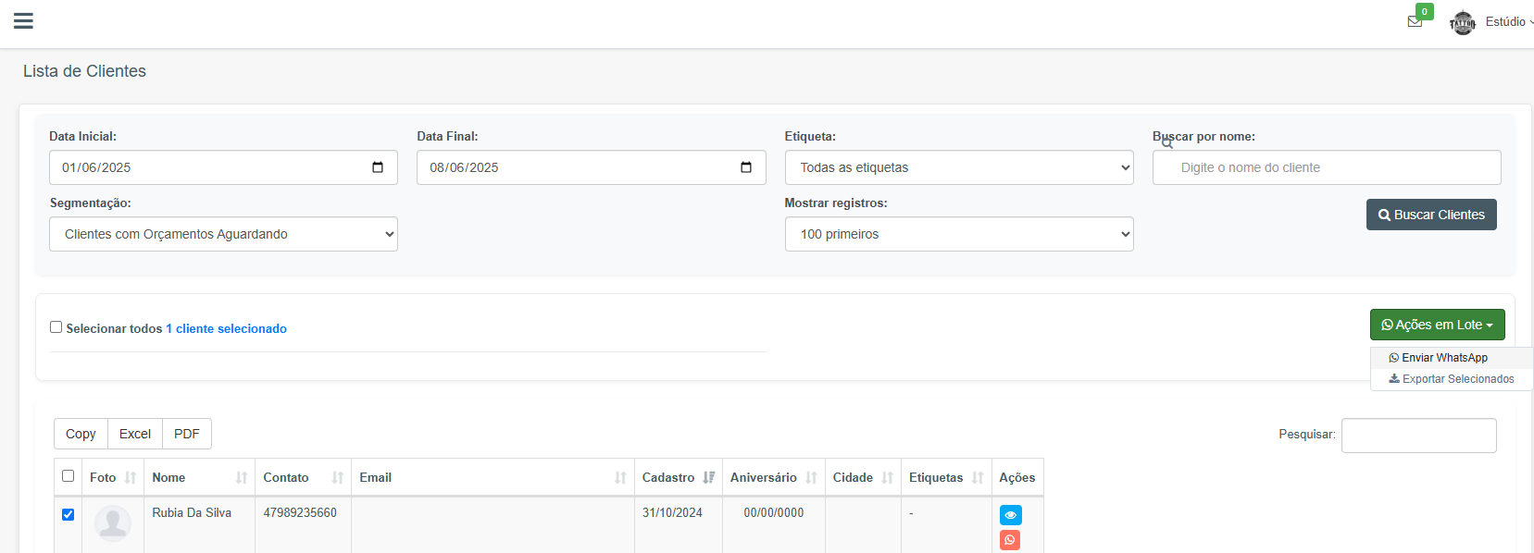
Task: Open the Data Inicial calendar picker
Action: click(378, 167)
